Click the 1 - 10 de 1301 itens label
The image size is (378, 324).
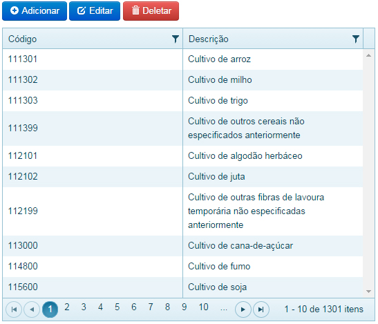324,309
